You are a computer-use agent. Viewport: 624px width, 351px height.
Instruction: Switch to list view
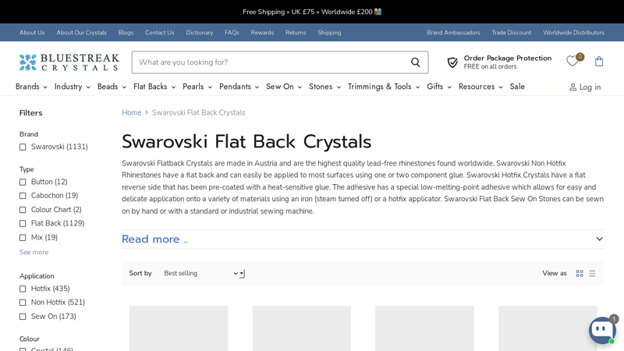tap(592, 274)
